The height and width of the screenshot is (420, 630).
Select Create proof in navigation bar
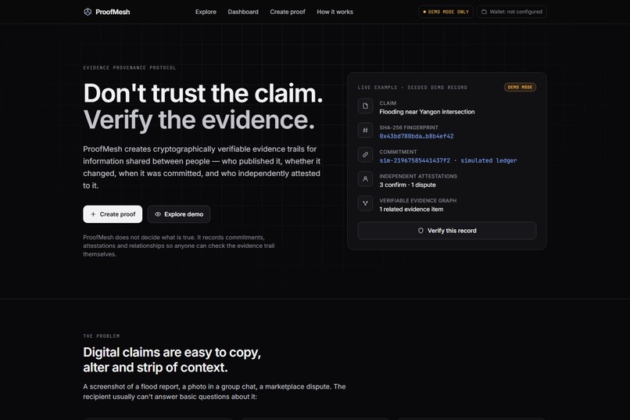(288, 12)
